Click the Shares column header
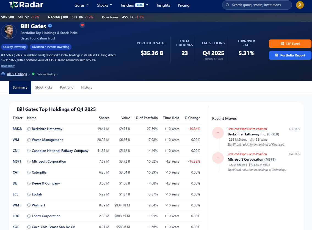The image size is (312, 230). pyautogui.click(x=104, y=118)
